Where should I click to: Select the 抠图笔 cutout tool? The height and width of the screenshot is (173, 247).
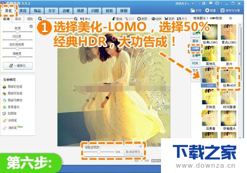[10, 114]
